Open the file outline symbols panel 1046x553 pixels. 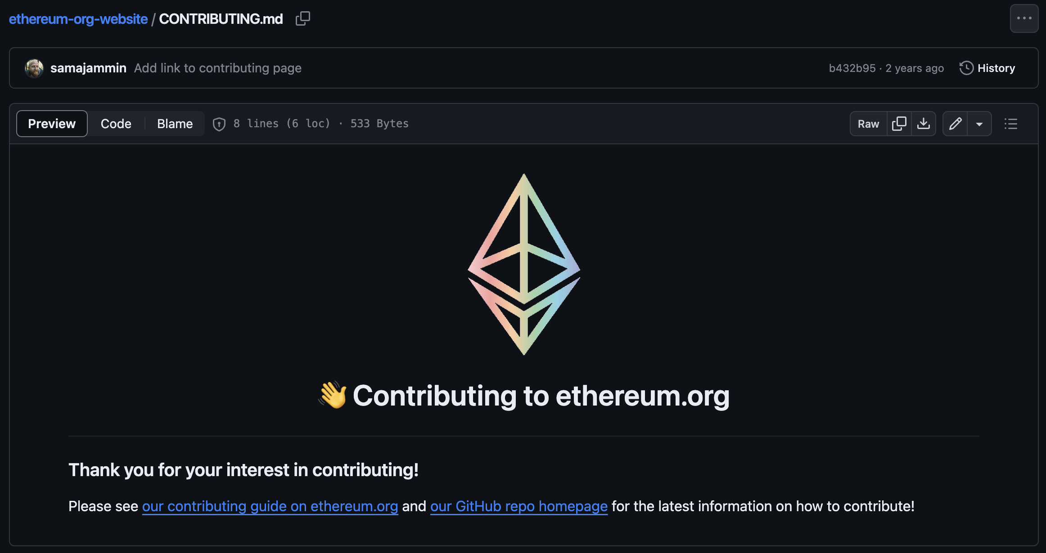1011,123
